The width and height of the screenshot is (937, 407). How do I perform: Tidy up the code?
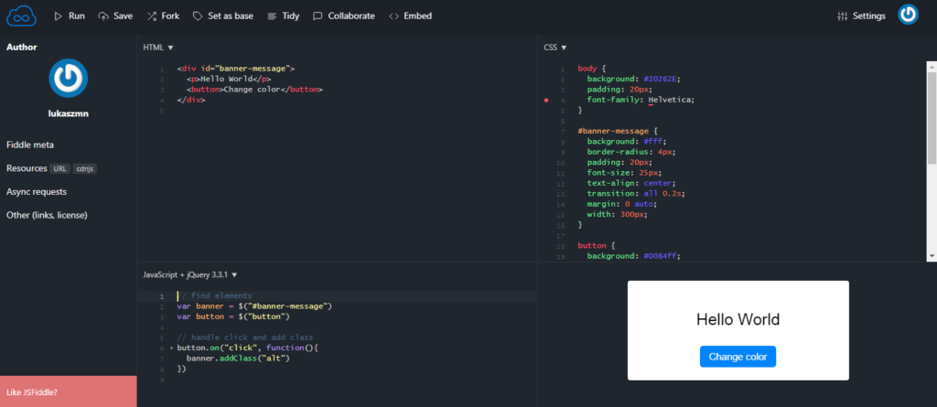click(x=284, y=16)
